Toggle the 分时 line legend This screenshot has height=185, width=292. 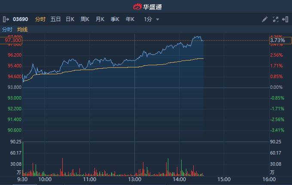(7, 30)
